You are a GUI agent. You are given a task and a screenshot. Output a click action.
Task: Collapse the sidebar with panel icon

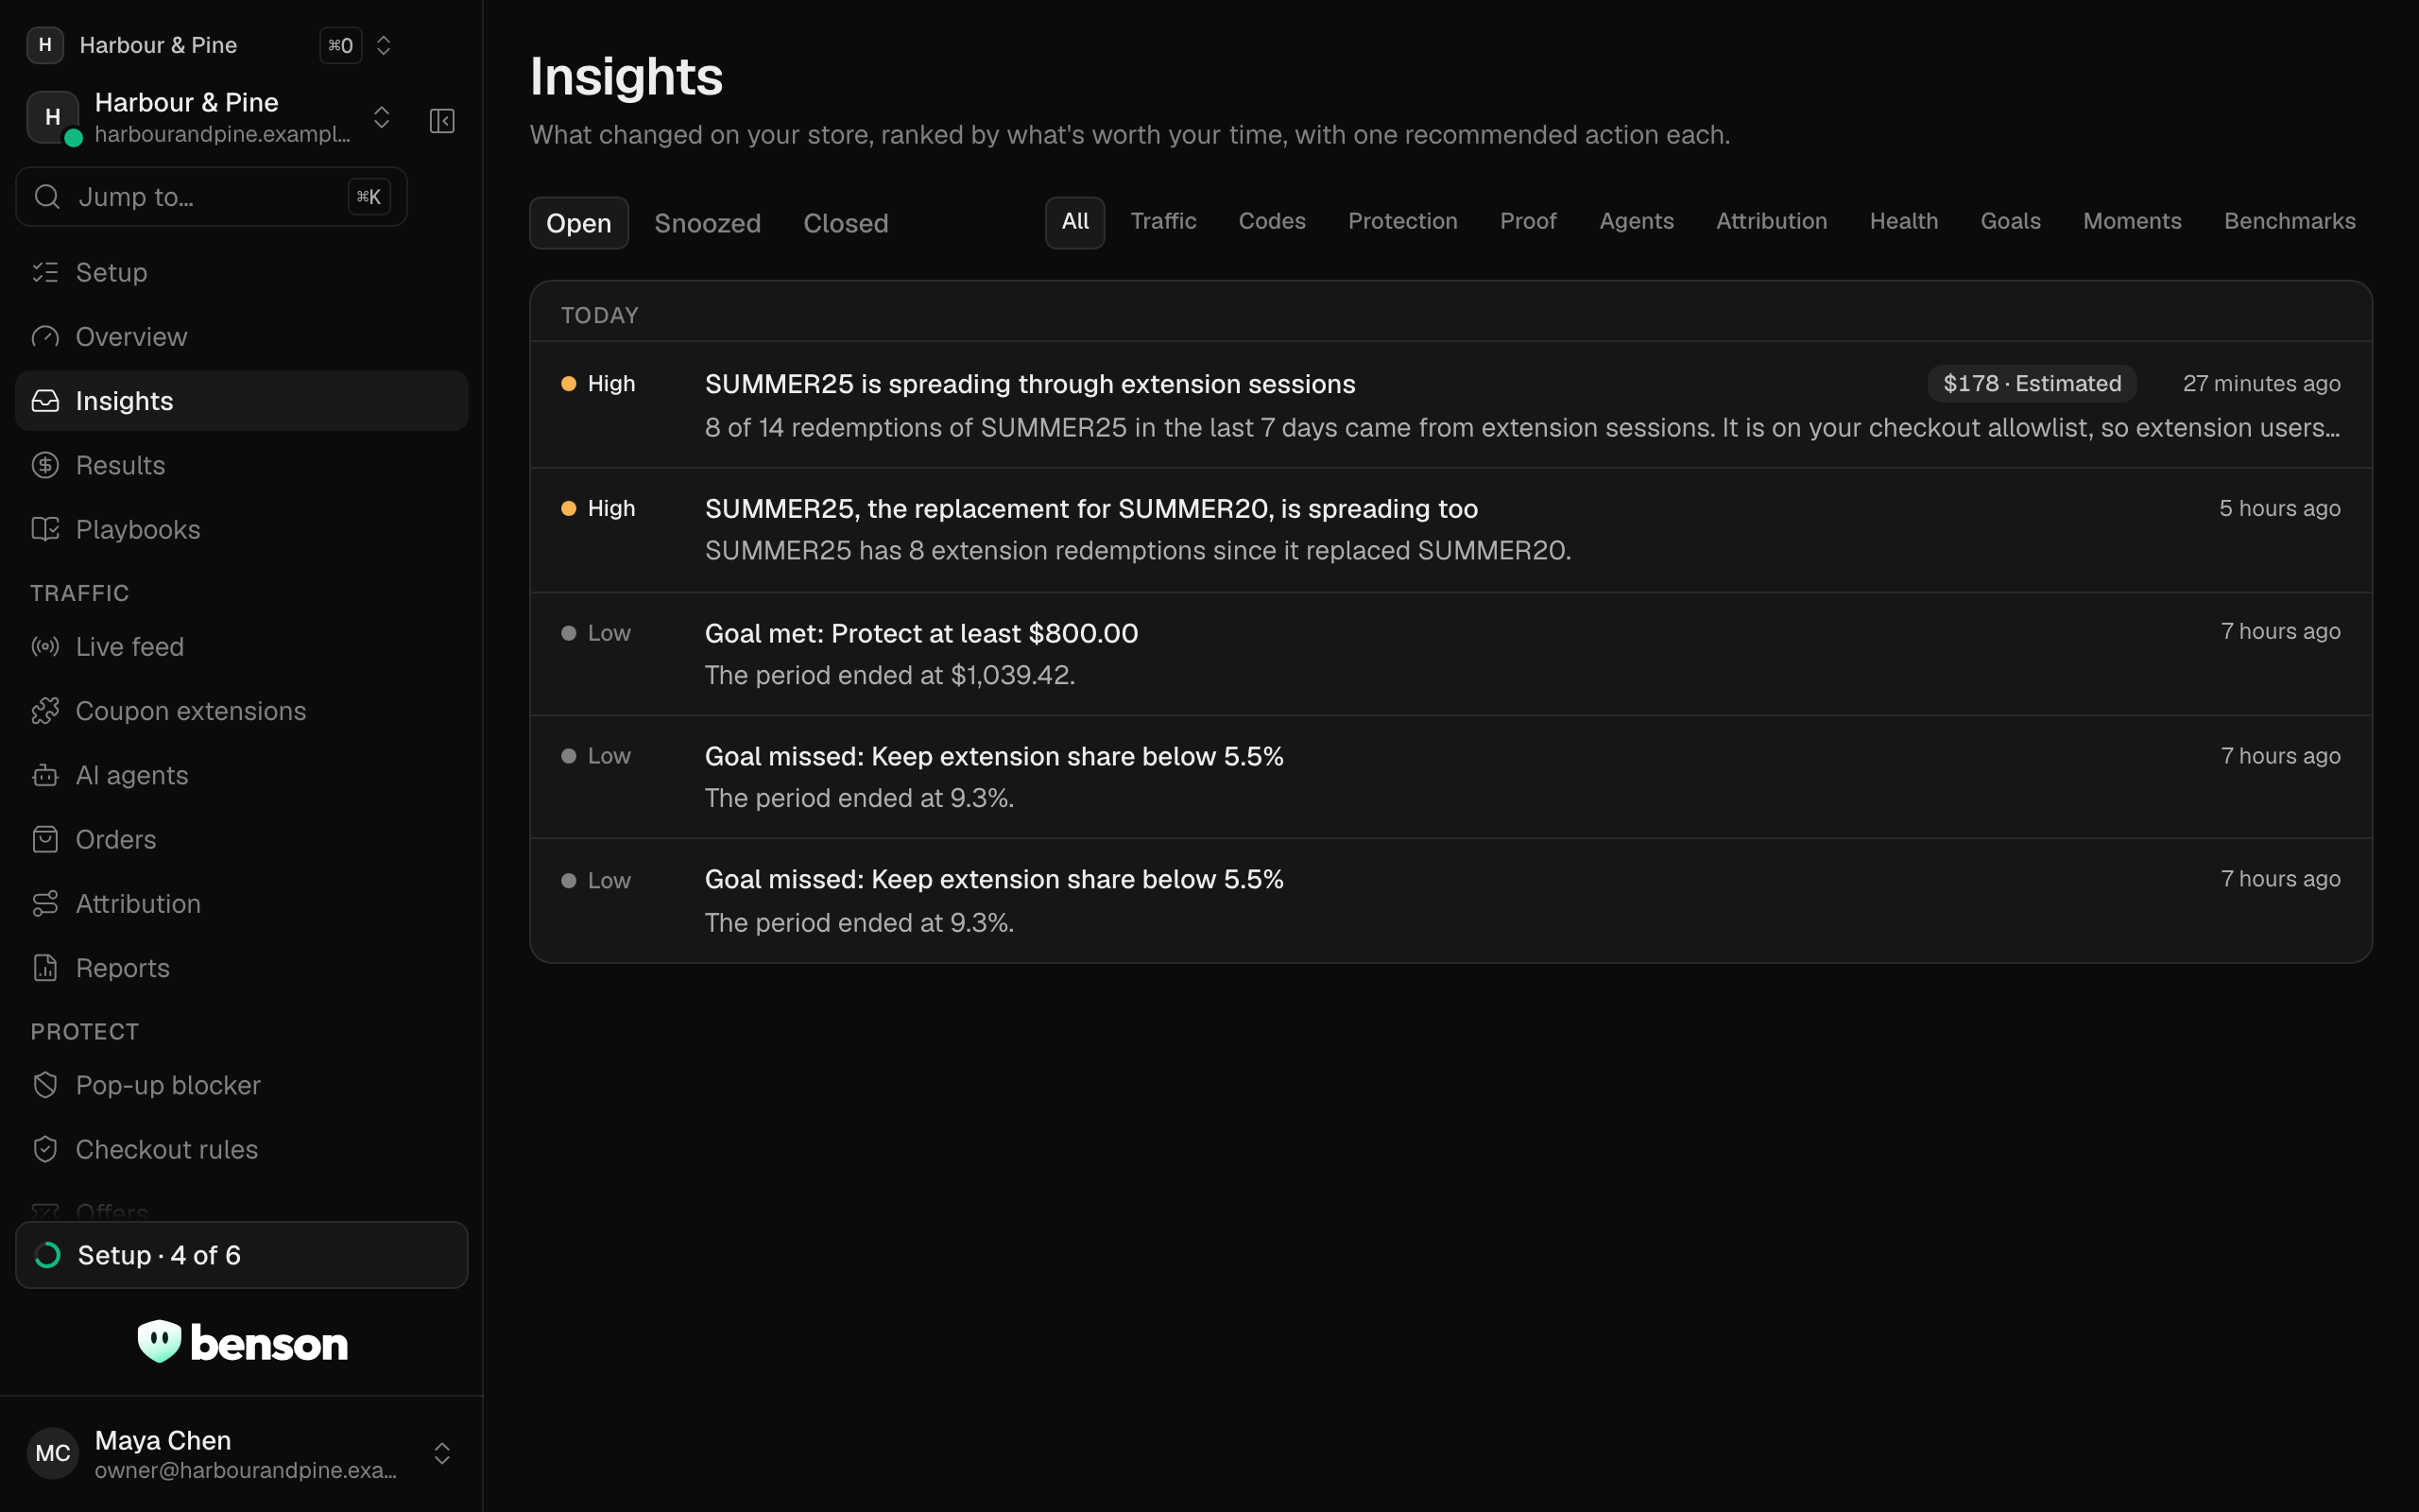pos(442,121)
